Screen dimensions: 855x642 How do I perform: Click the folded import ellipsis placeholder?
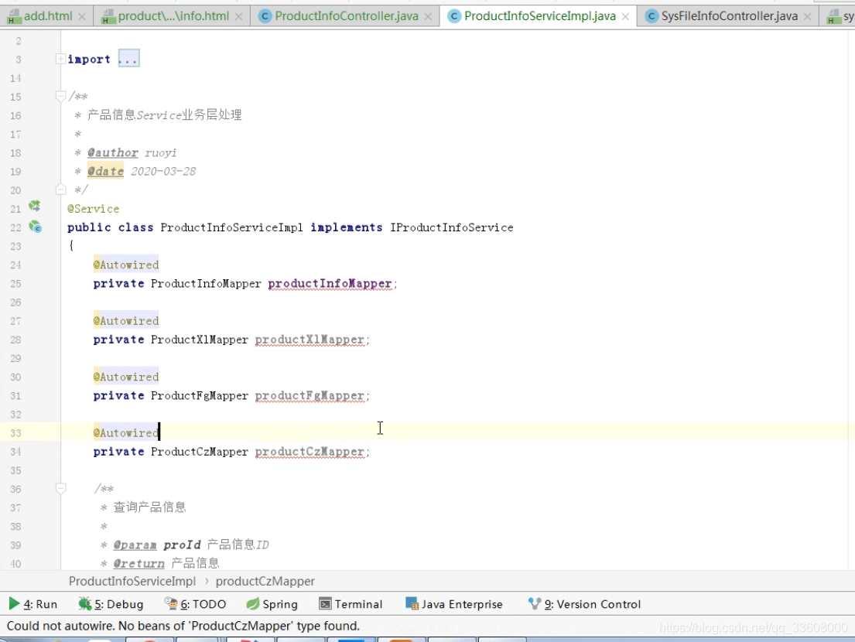tap(128, 59)
